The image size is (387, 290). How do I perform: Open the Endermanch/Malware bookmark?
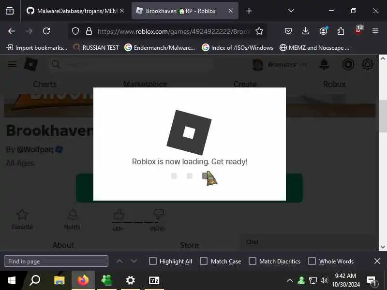coord(160,47)
